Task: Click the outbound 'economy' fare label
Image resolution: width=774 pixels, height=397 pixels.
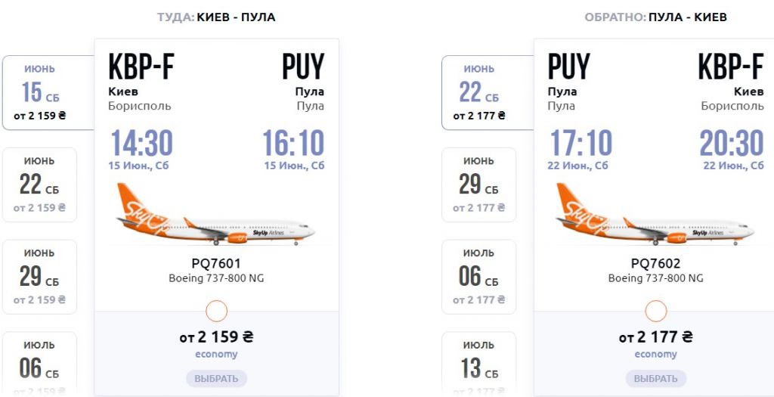Action: click(x=216, y=354)
